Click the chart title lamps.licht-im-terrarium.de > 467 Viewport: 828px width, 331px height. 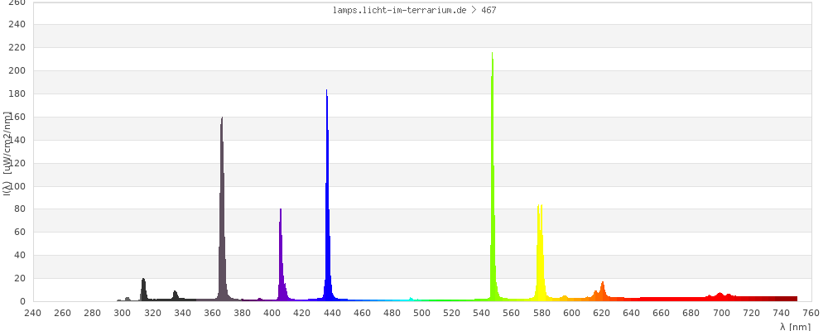click(x=414, y=10)
